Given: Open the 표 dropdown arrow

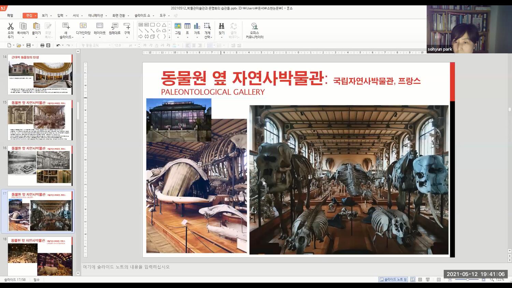Looking at the screenshot, I should point(187,37).
